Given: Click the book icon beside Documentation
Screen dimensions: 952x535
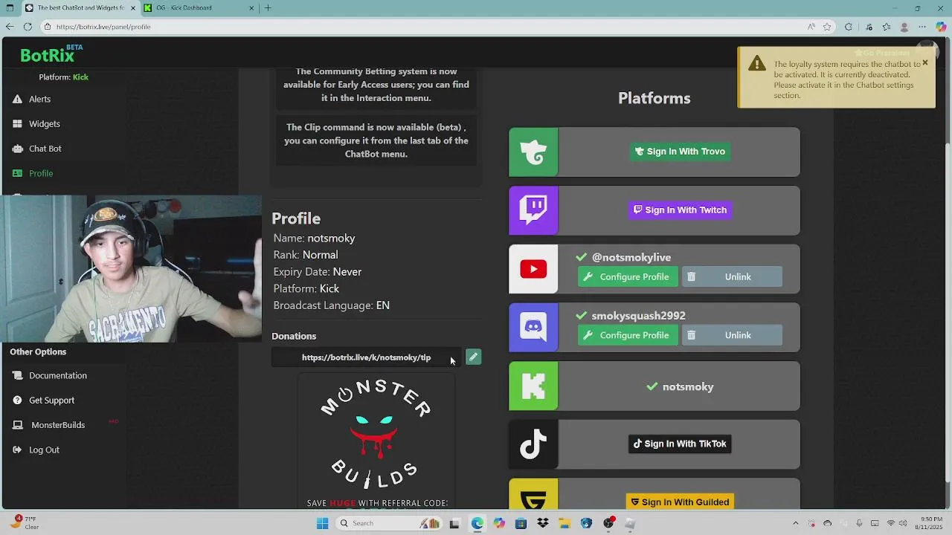Looking at the screenshot, I should point(17,375).
